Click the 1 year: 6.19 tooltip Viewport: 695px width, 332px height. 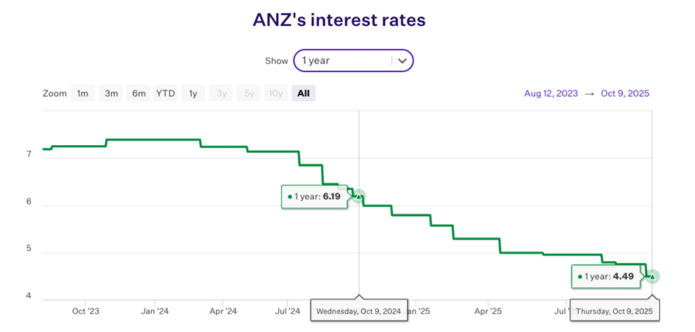pos(314,197)
